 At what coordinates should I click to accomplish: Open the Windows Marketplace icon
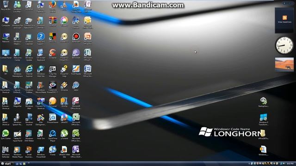[x=18, y=71]
